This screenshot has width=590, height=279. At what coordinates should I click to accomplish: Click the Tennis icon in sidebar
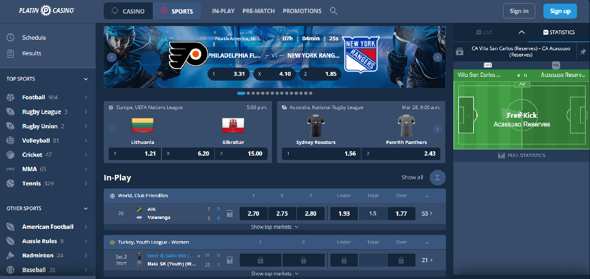[x=11, y=184]
